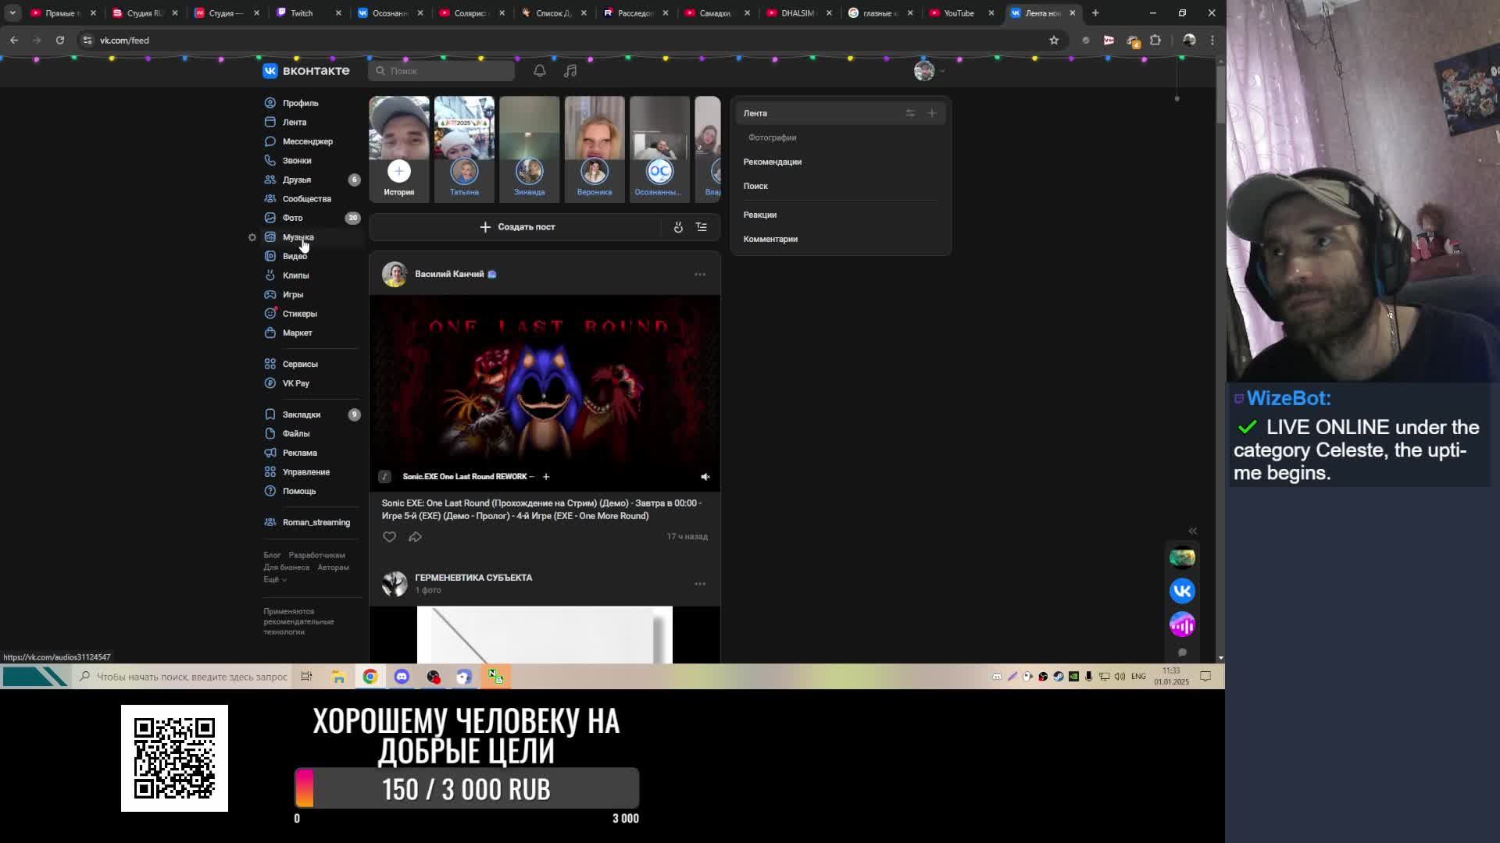The width and height of the screenshot is (1500, 843).
Task: Share the Sonic EXE post
Action: [415, 537]
